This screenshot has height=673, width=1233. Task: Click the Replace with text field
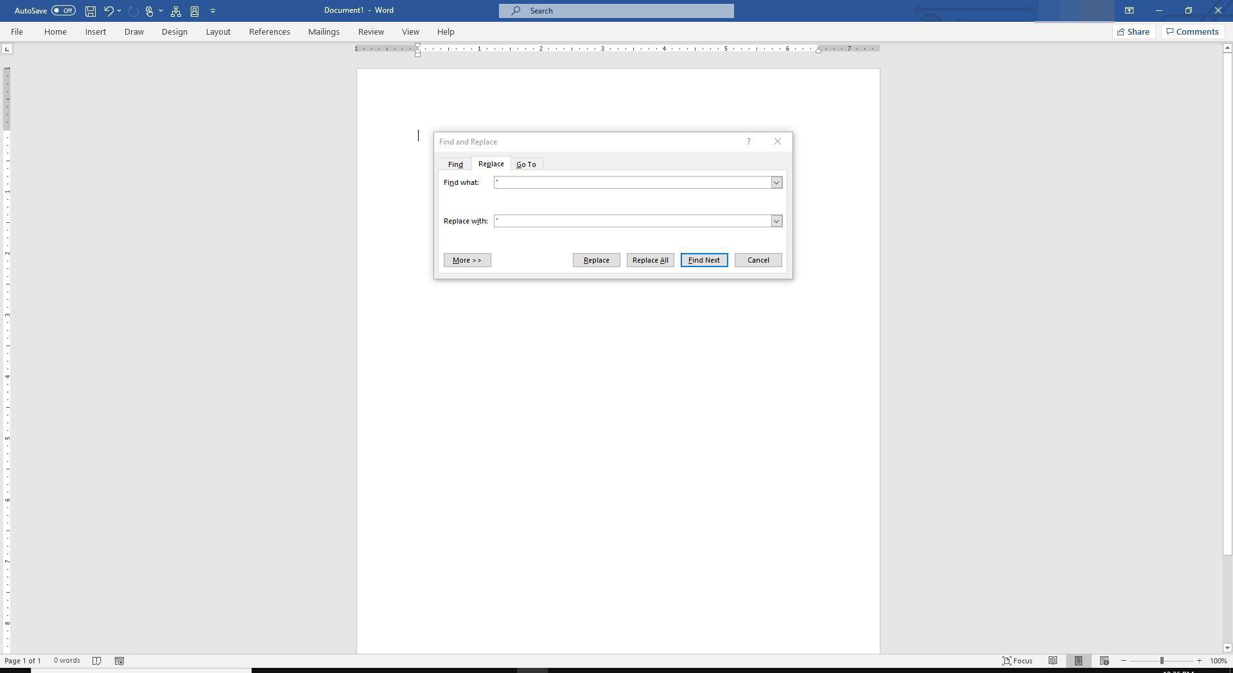point(633,221)
